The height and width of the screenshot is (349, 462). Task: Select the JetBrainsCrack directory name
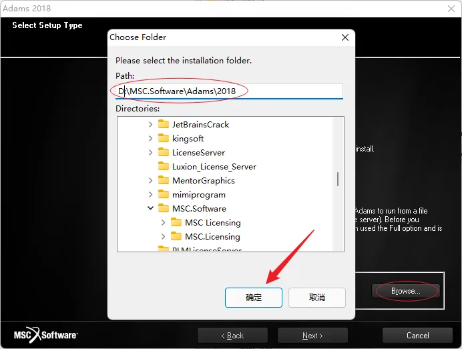click(x=201, y=125)
